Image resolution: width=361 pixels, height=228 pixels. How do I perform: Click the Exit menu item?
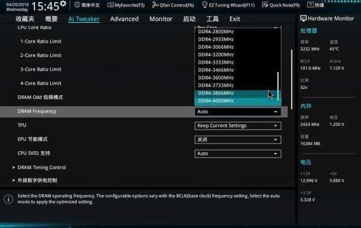click(235, 19)
